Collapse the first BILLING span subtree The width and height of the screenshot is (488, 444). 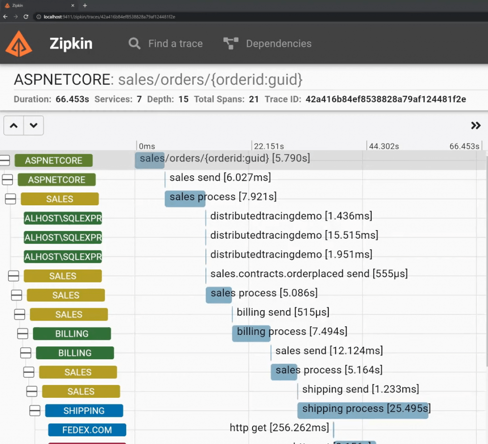[23, 333]
